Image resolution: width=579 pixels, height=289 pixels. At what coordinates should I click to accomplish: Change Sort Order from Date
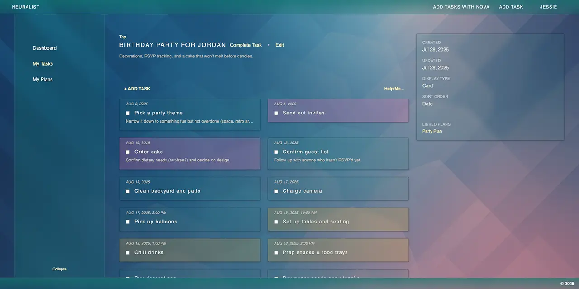click(x=427, y=104)
